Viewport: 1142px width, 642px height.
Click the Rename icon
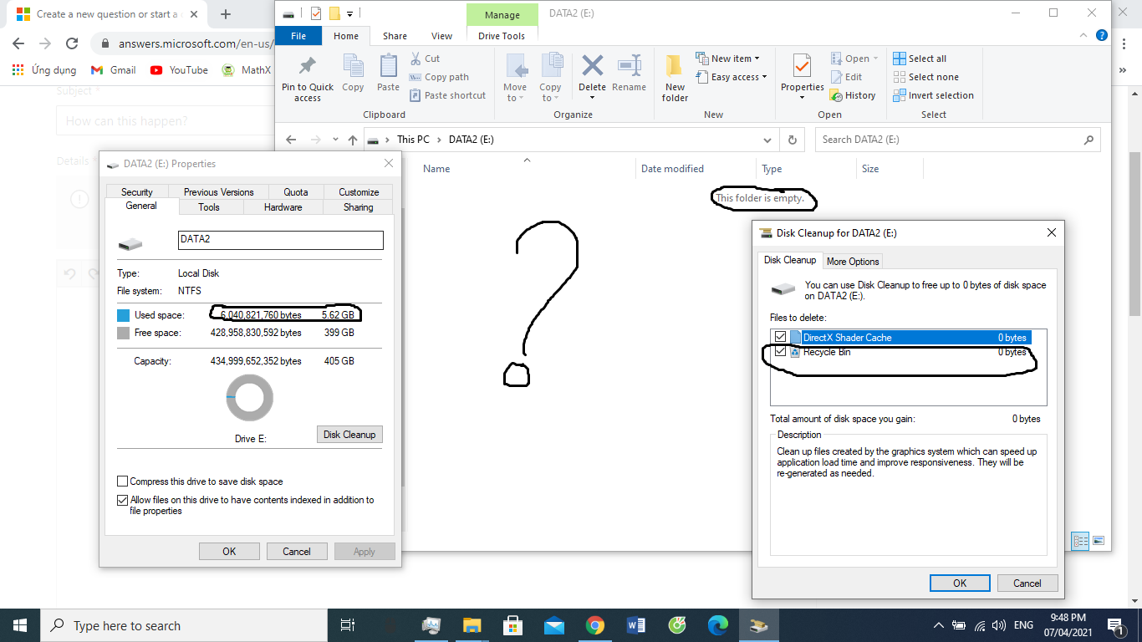[x=629, y=66]
